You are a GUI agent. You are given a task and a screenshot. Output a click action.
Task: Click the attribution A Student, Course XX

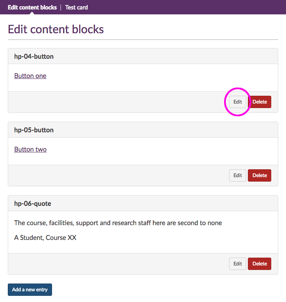[x=45, y=237]
